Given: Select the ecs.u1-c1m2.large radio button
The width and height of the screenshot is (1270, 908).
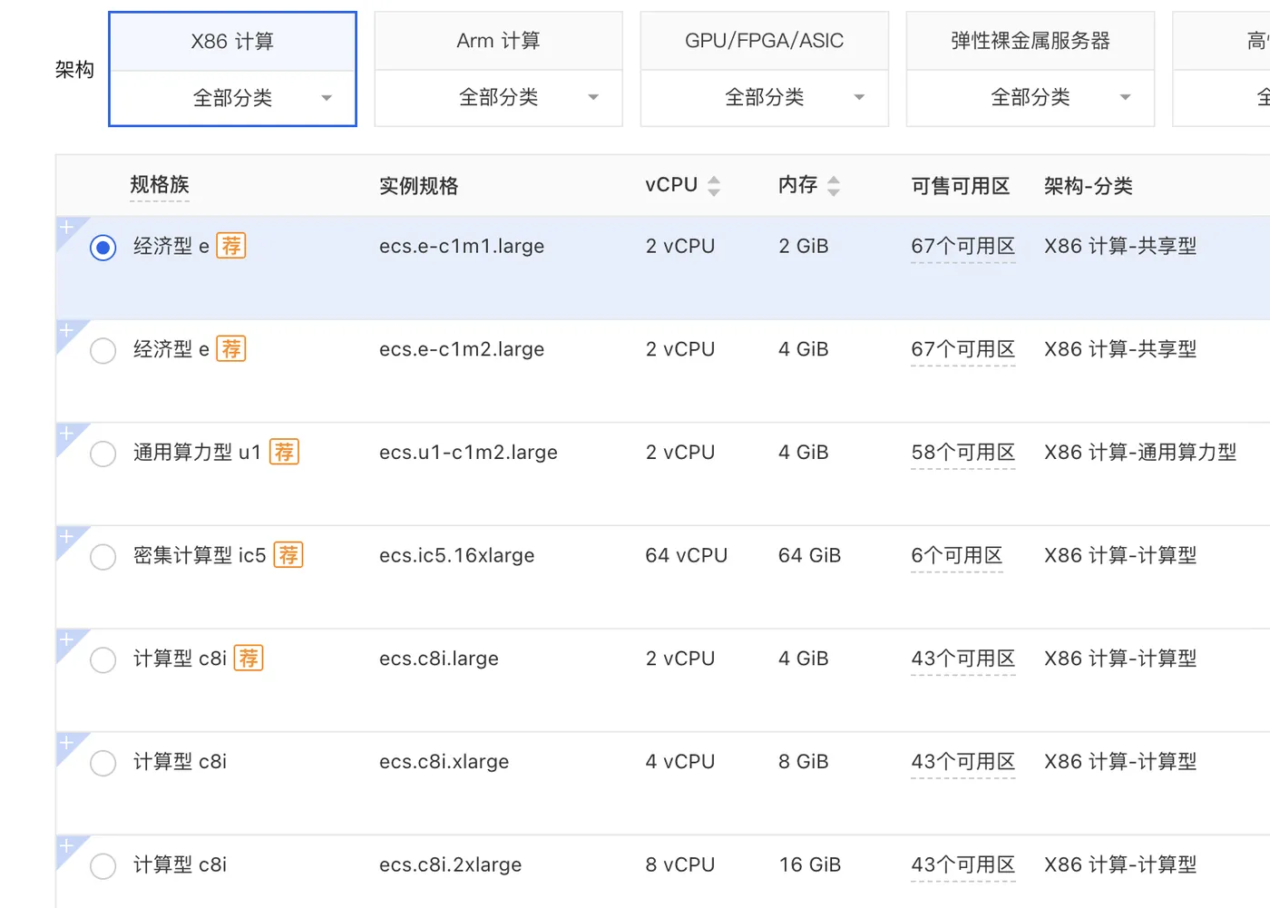Looking at the screenshot, I should 103,454.
